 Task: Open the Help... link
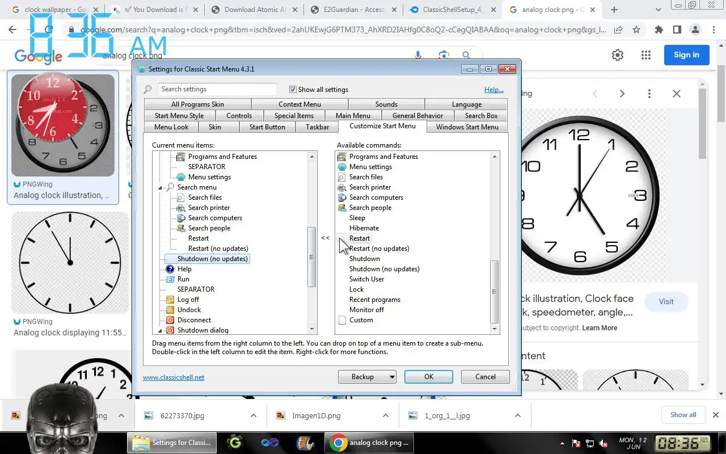pos(494,89)
